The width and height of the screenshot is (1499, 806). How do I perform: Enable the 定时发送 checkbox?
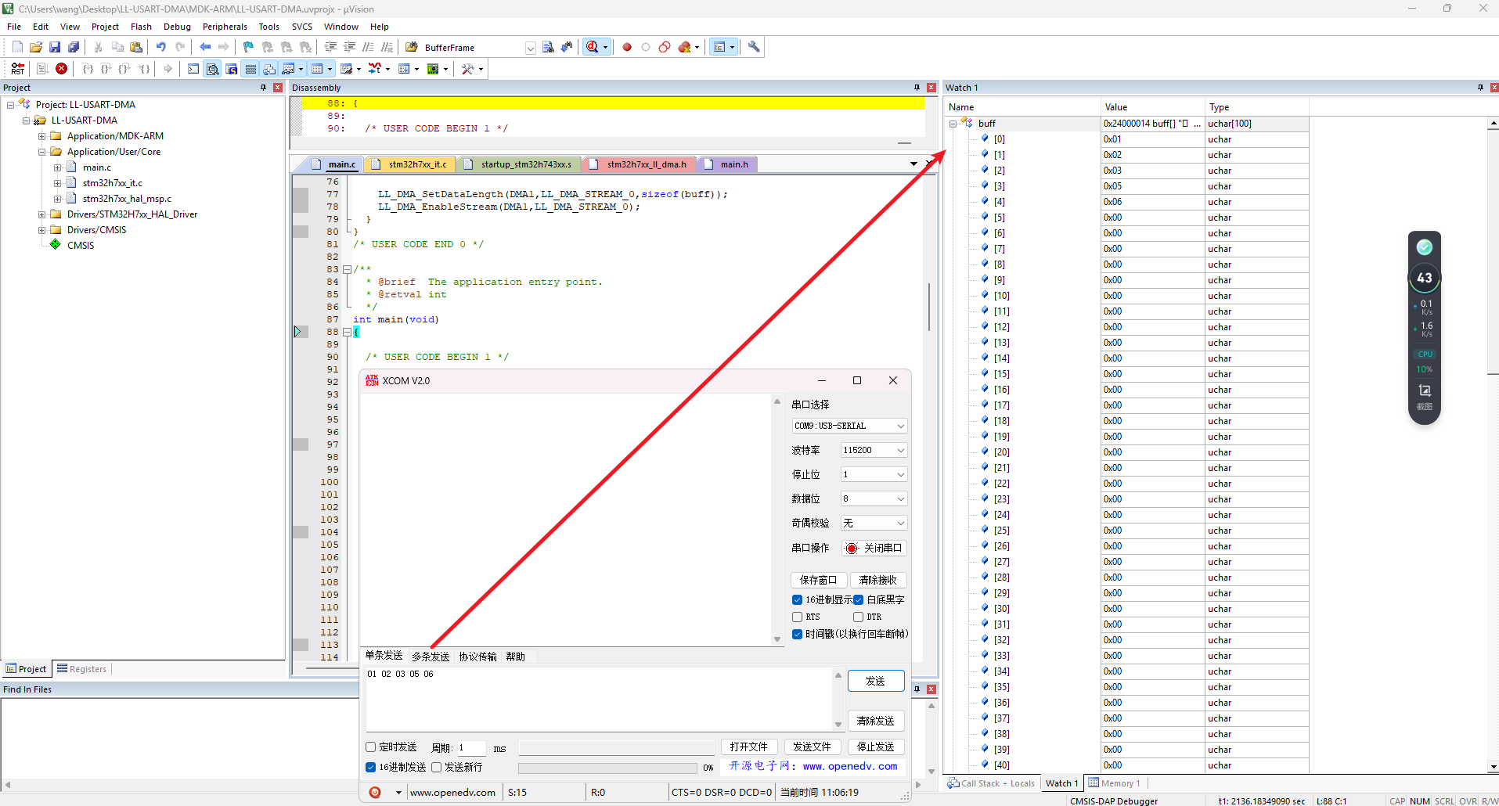click(371, 747)
